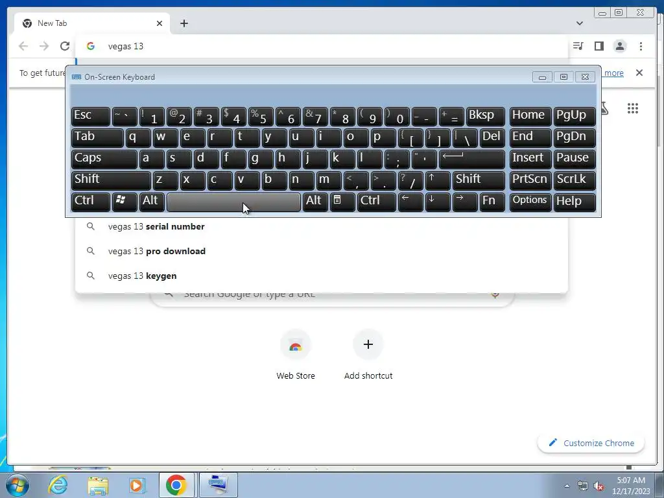Reload the page in Chrome

64,46
